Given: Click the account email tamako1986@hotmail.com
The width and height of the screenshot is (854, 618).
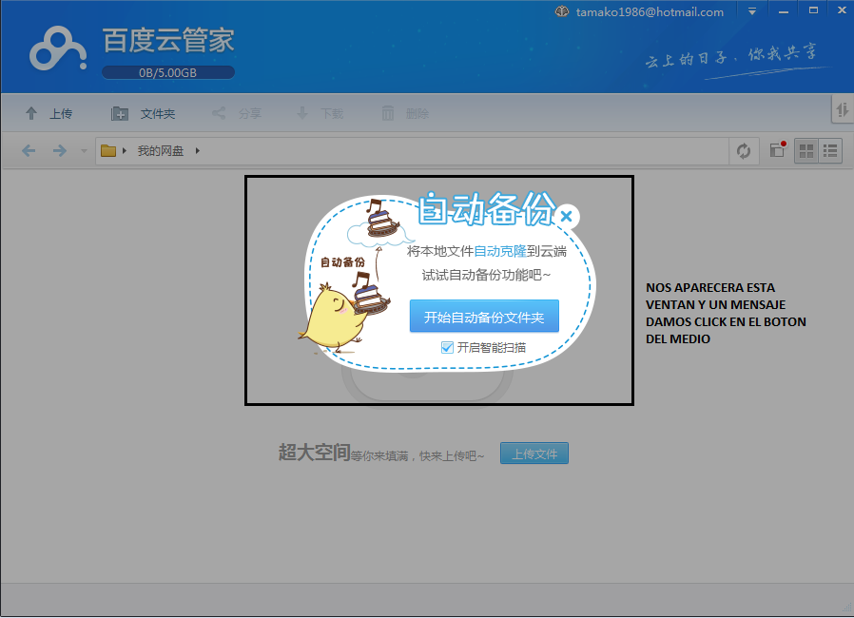Looking at the screenshot, I should [x=650, y=12].
